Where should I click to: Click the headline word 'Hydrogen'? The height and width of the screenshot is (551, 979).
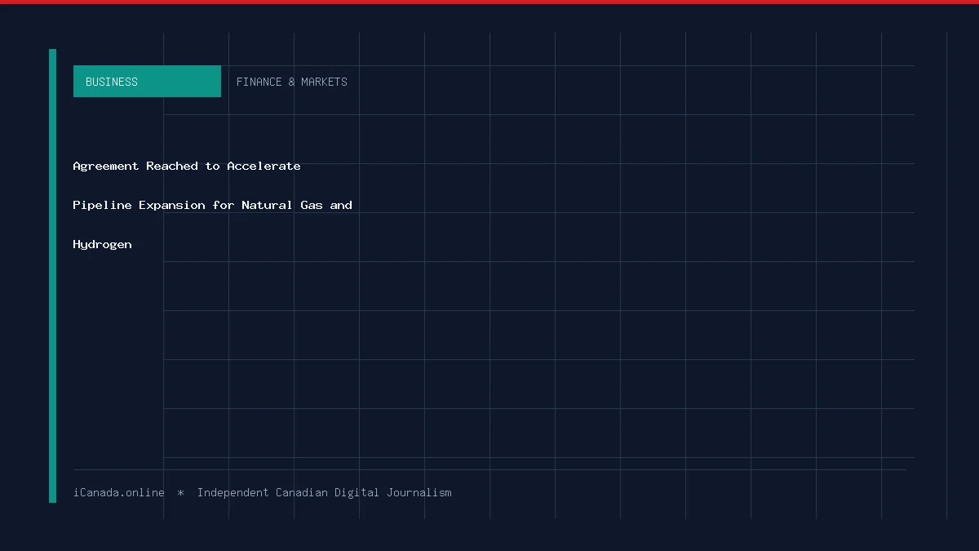click(x=103, y=244)
